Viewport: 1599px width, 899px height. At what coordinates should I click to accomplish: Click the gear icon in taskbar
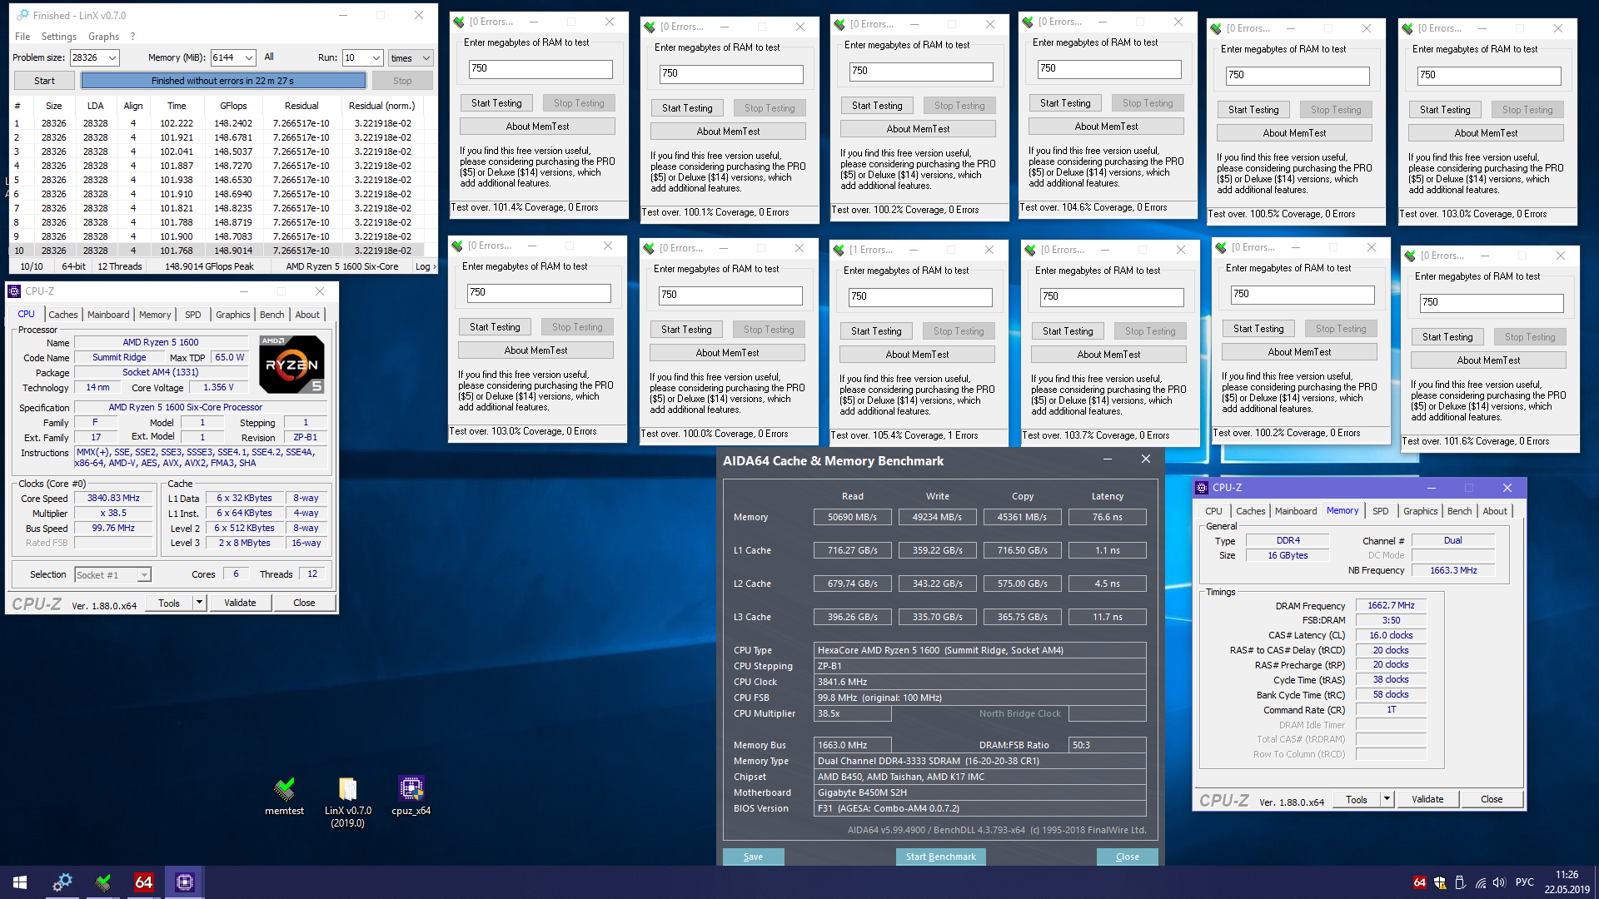tap(62, 882)
